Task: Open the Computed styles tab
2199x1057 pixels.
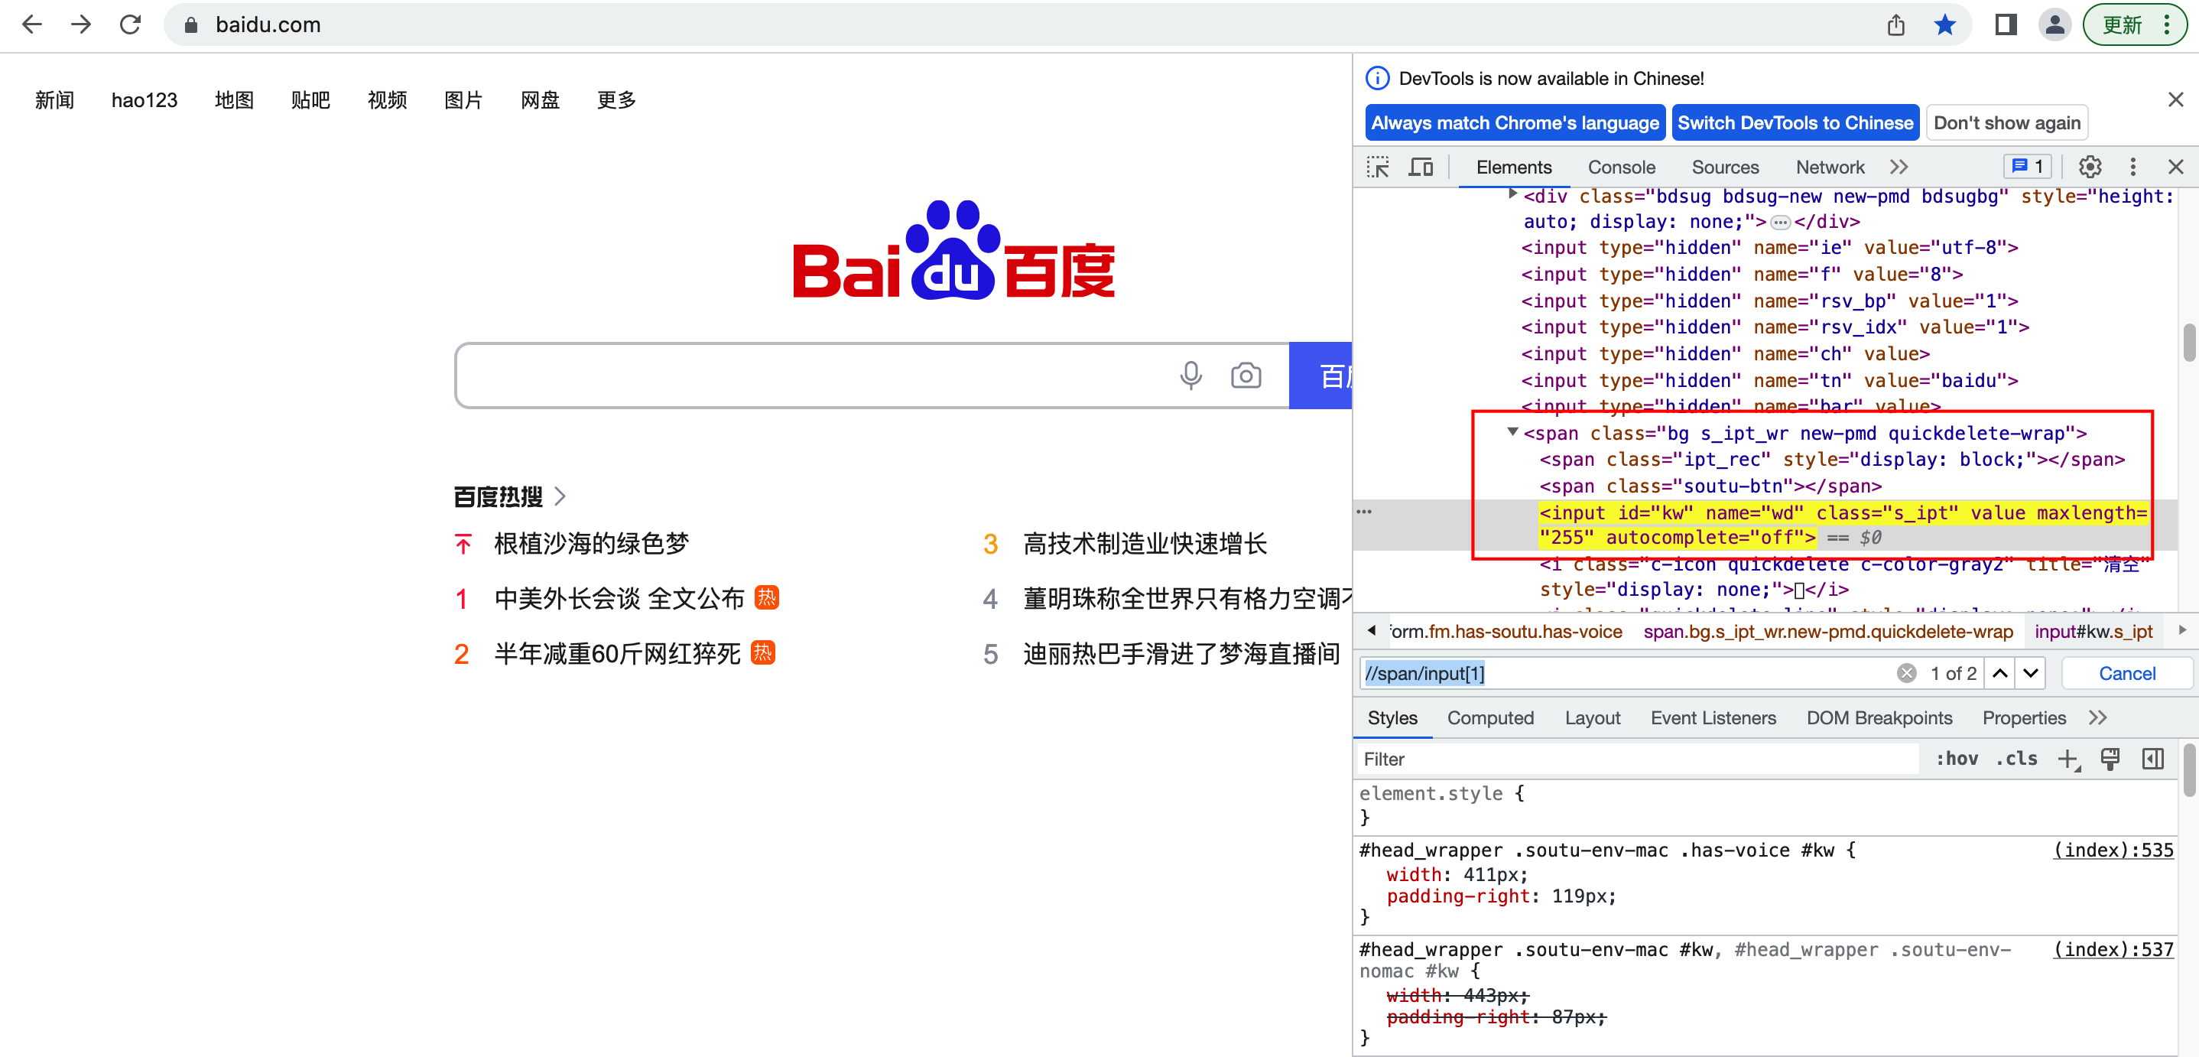Action: (x=1489, y=718)
